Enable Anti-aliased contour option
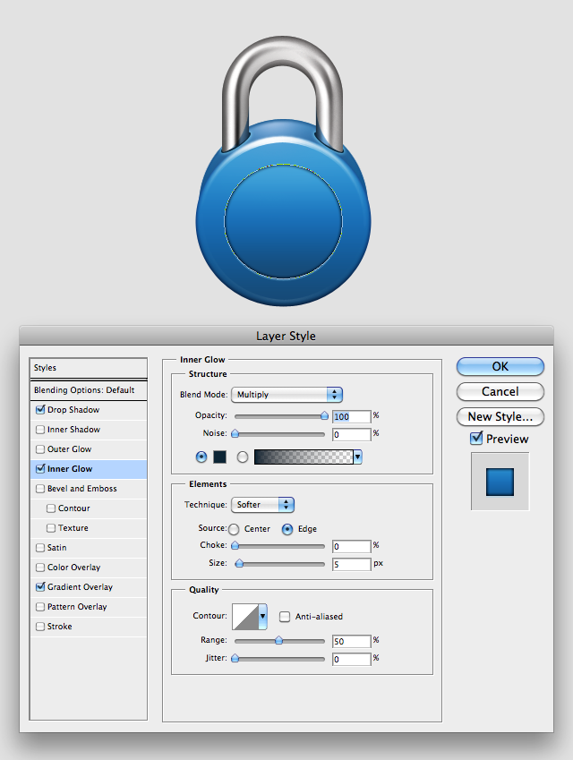 tap(285, 617)
